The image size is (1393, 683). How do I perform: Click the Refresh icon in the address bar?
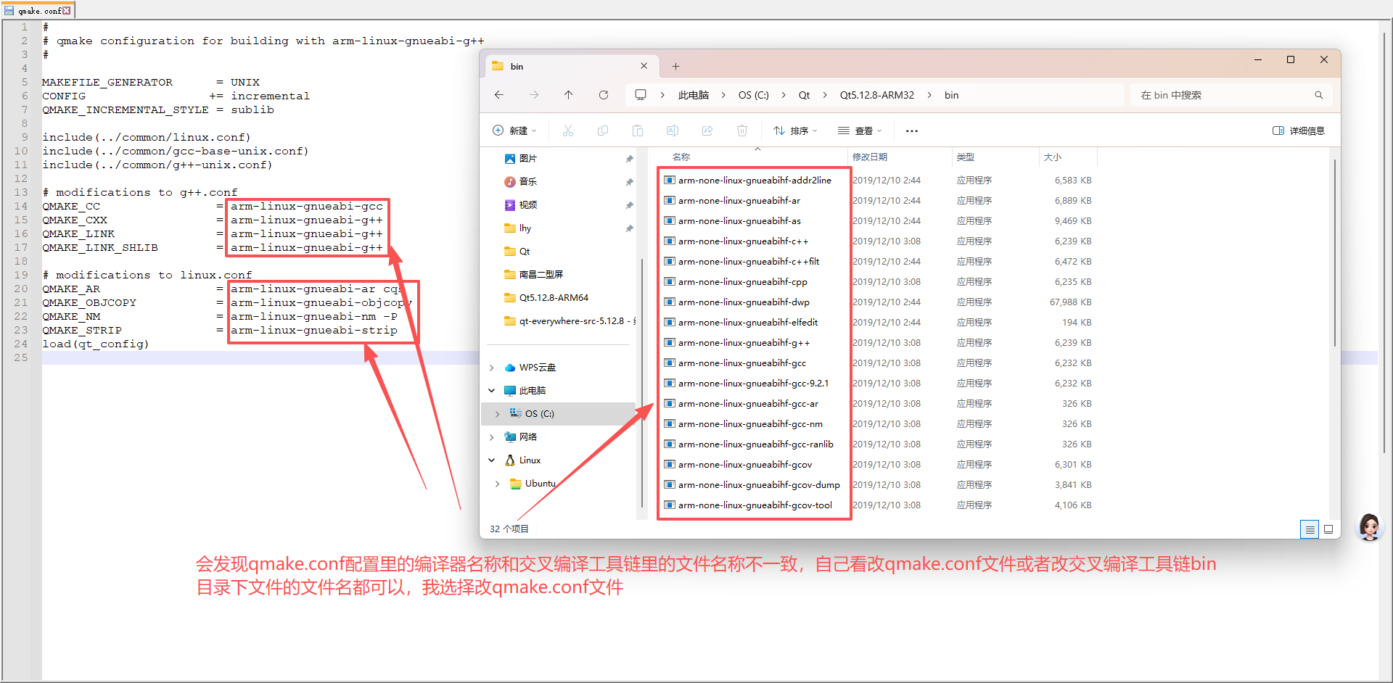click(603, 94)
